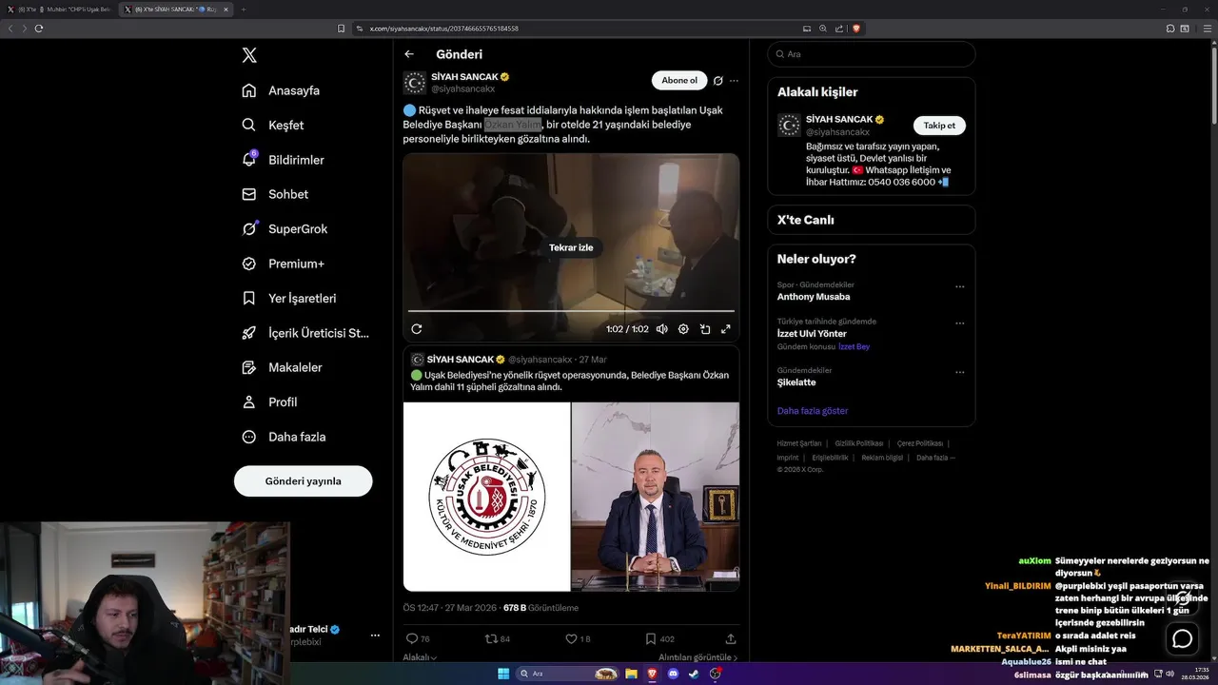The width and height of the screenshot is (1218, 685).
Task: Open Premium+ page
Action: point(284,264)
